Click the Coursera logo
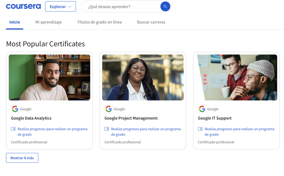 23,6
